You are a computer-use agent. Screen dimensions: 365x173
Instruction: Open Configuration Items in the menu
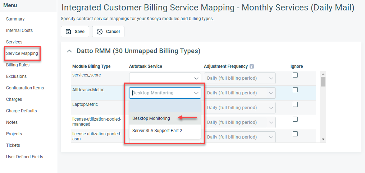tap(25, 88)
